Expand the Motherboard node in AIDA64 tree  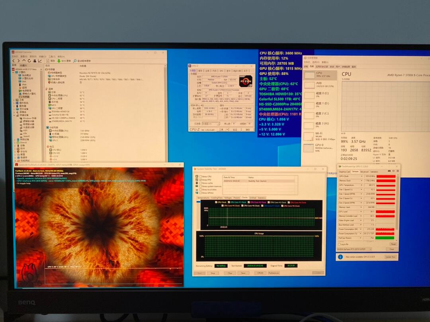(14, 100)
